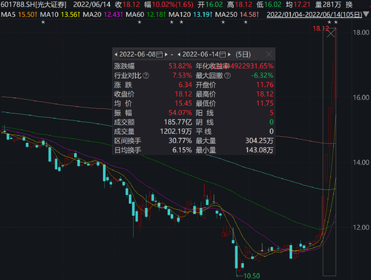Click the 12.00 price axis label
This screenshot has width=371, height=280.
point(361,227)
